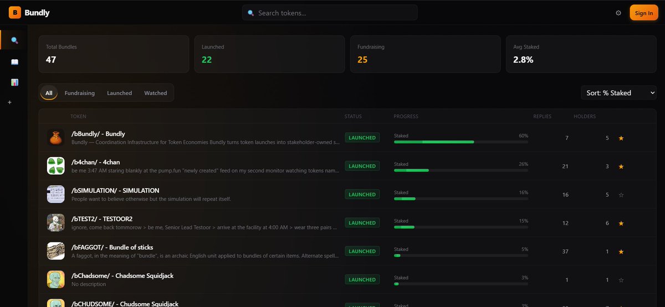Toggle theme with sun icon near Sign In

(x=618, y=13)
